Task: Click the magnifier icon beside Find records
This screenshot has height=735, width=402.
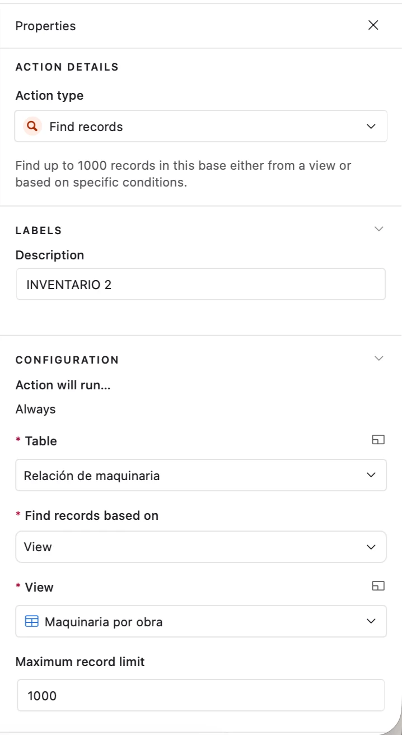Action: [x=32, y=127]
